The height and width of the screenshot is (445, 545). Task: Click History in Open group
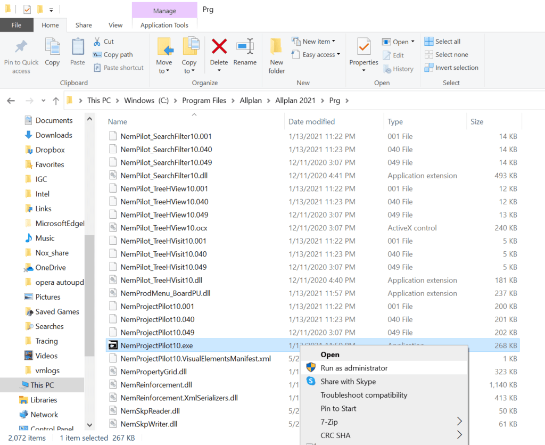click(x=398, y=69)
